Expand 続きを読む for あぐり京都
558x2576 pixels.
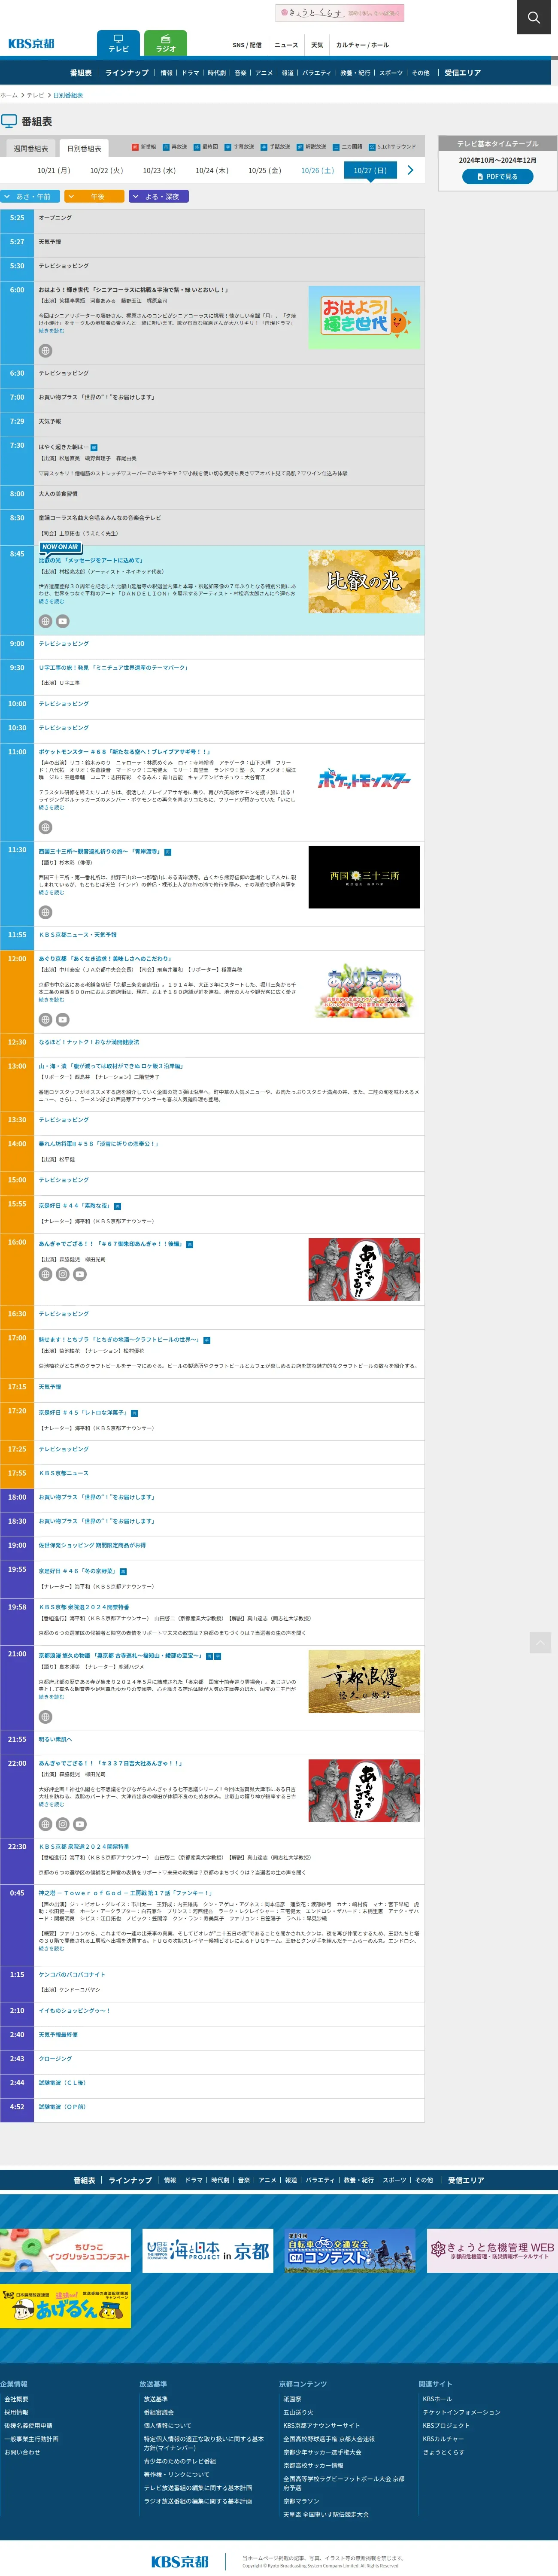coord(51,999)
